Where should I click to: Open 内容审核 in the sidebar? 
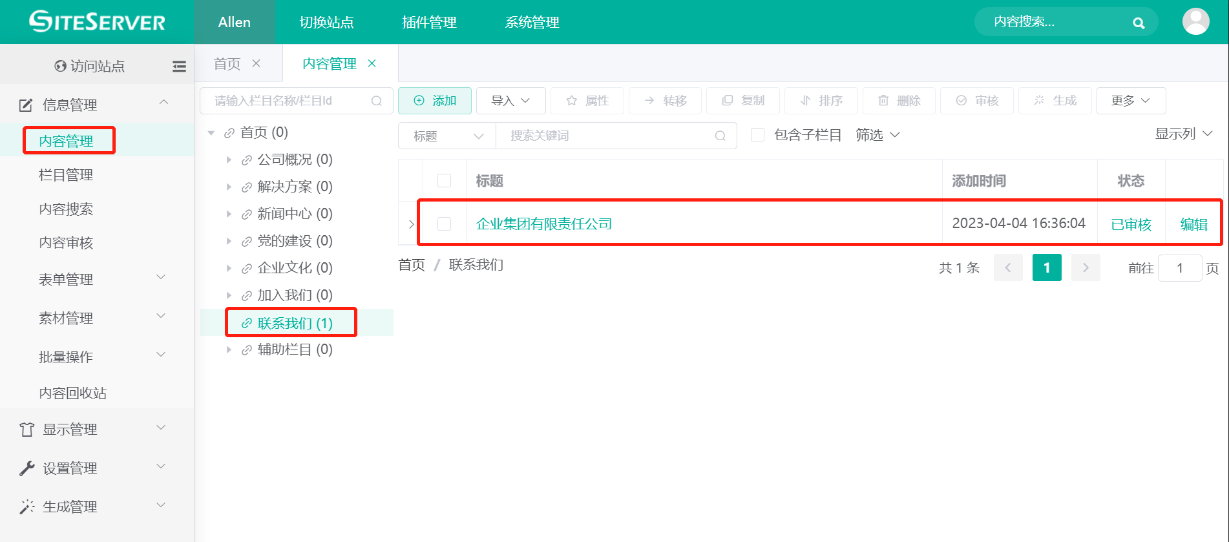tap(66, 243)
